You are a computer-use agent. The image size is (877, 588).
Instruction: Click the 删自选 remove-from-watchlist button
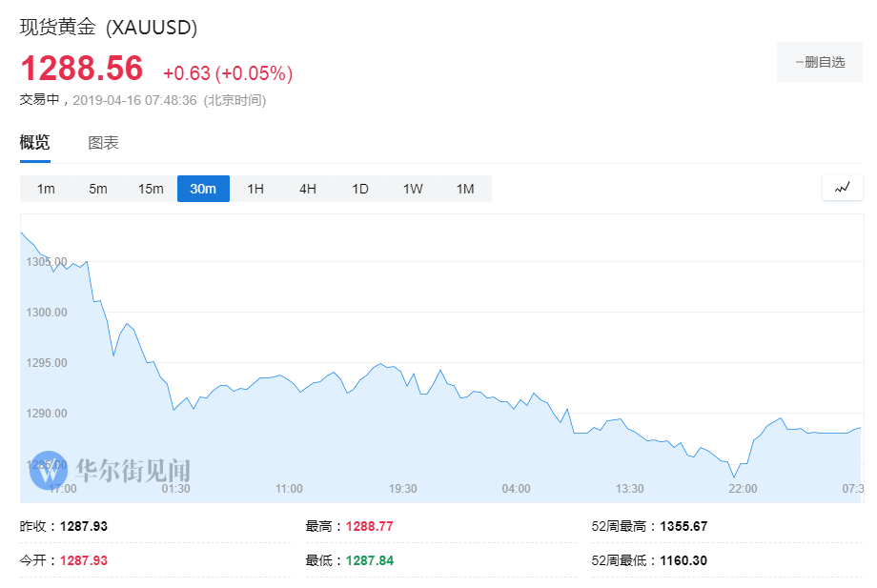tap(819, 61)
